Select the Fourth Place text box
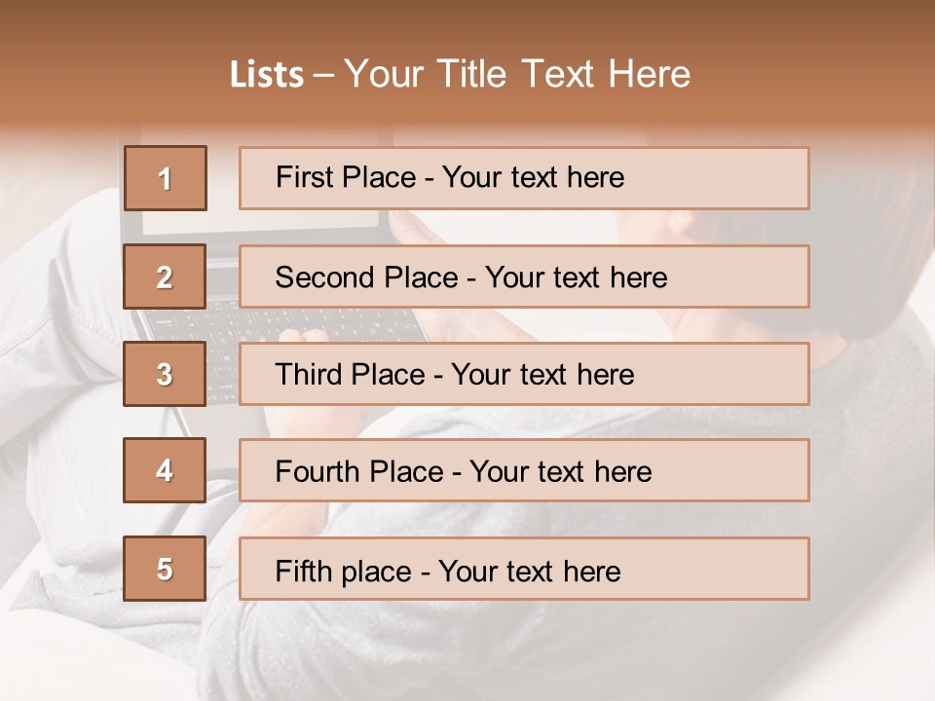Image resolution: width=935 pixels, height=701 pixels. click(x=523, y=470)
